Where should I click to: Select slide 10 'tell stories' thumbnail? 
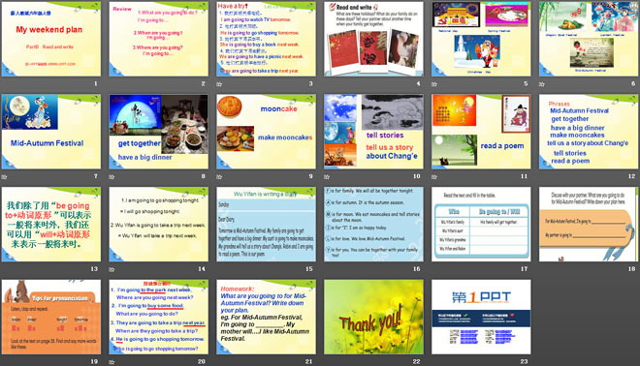[373, 132]
